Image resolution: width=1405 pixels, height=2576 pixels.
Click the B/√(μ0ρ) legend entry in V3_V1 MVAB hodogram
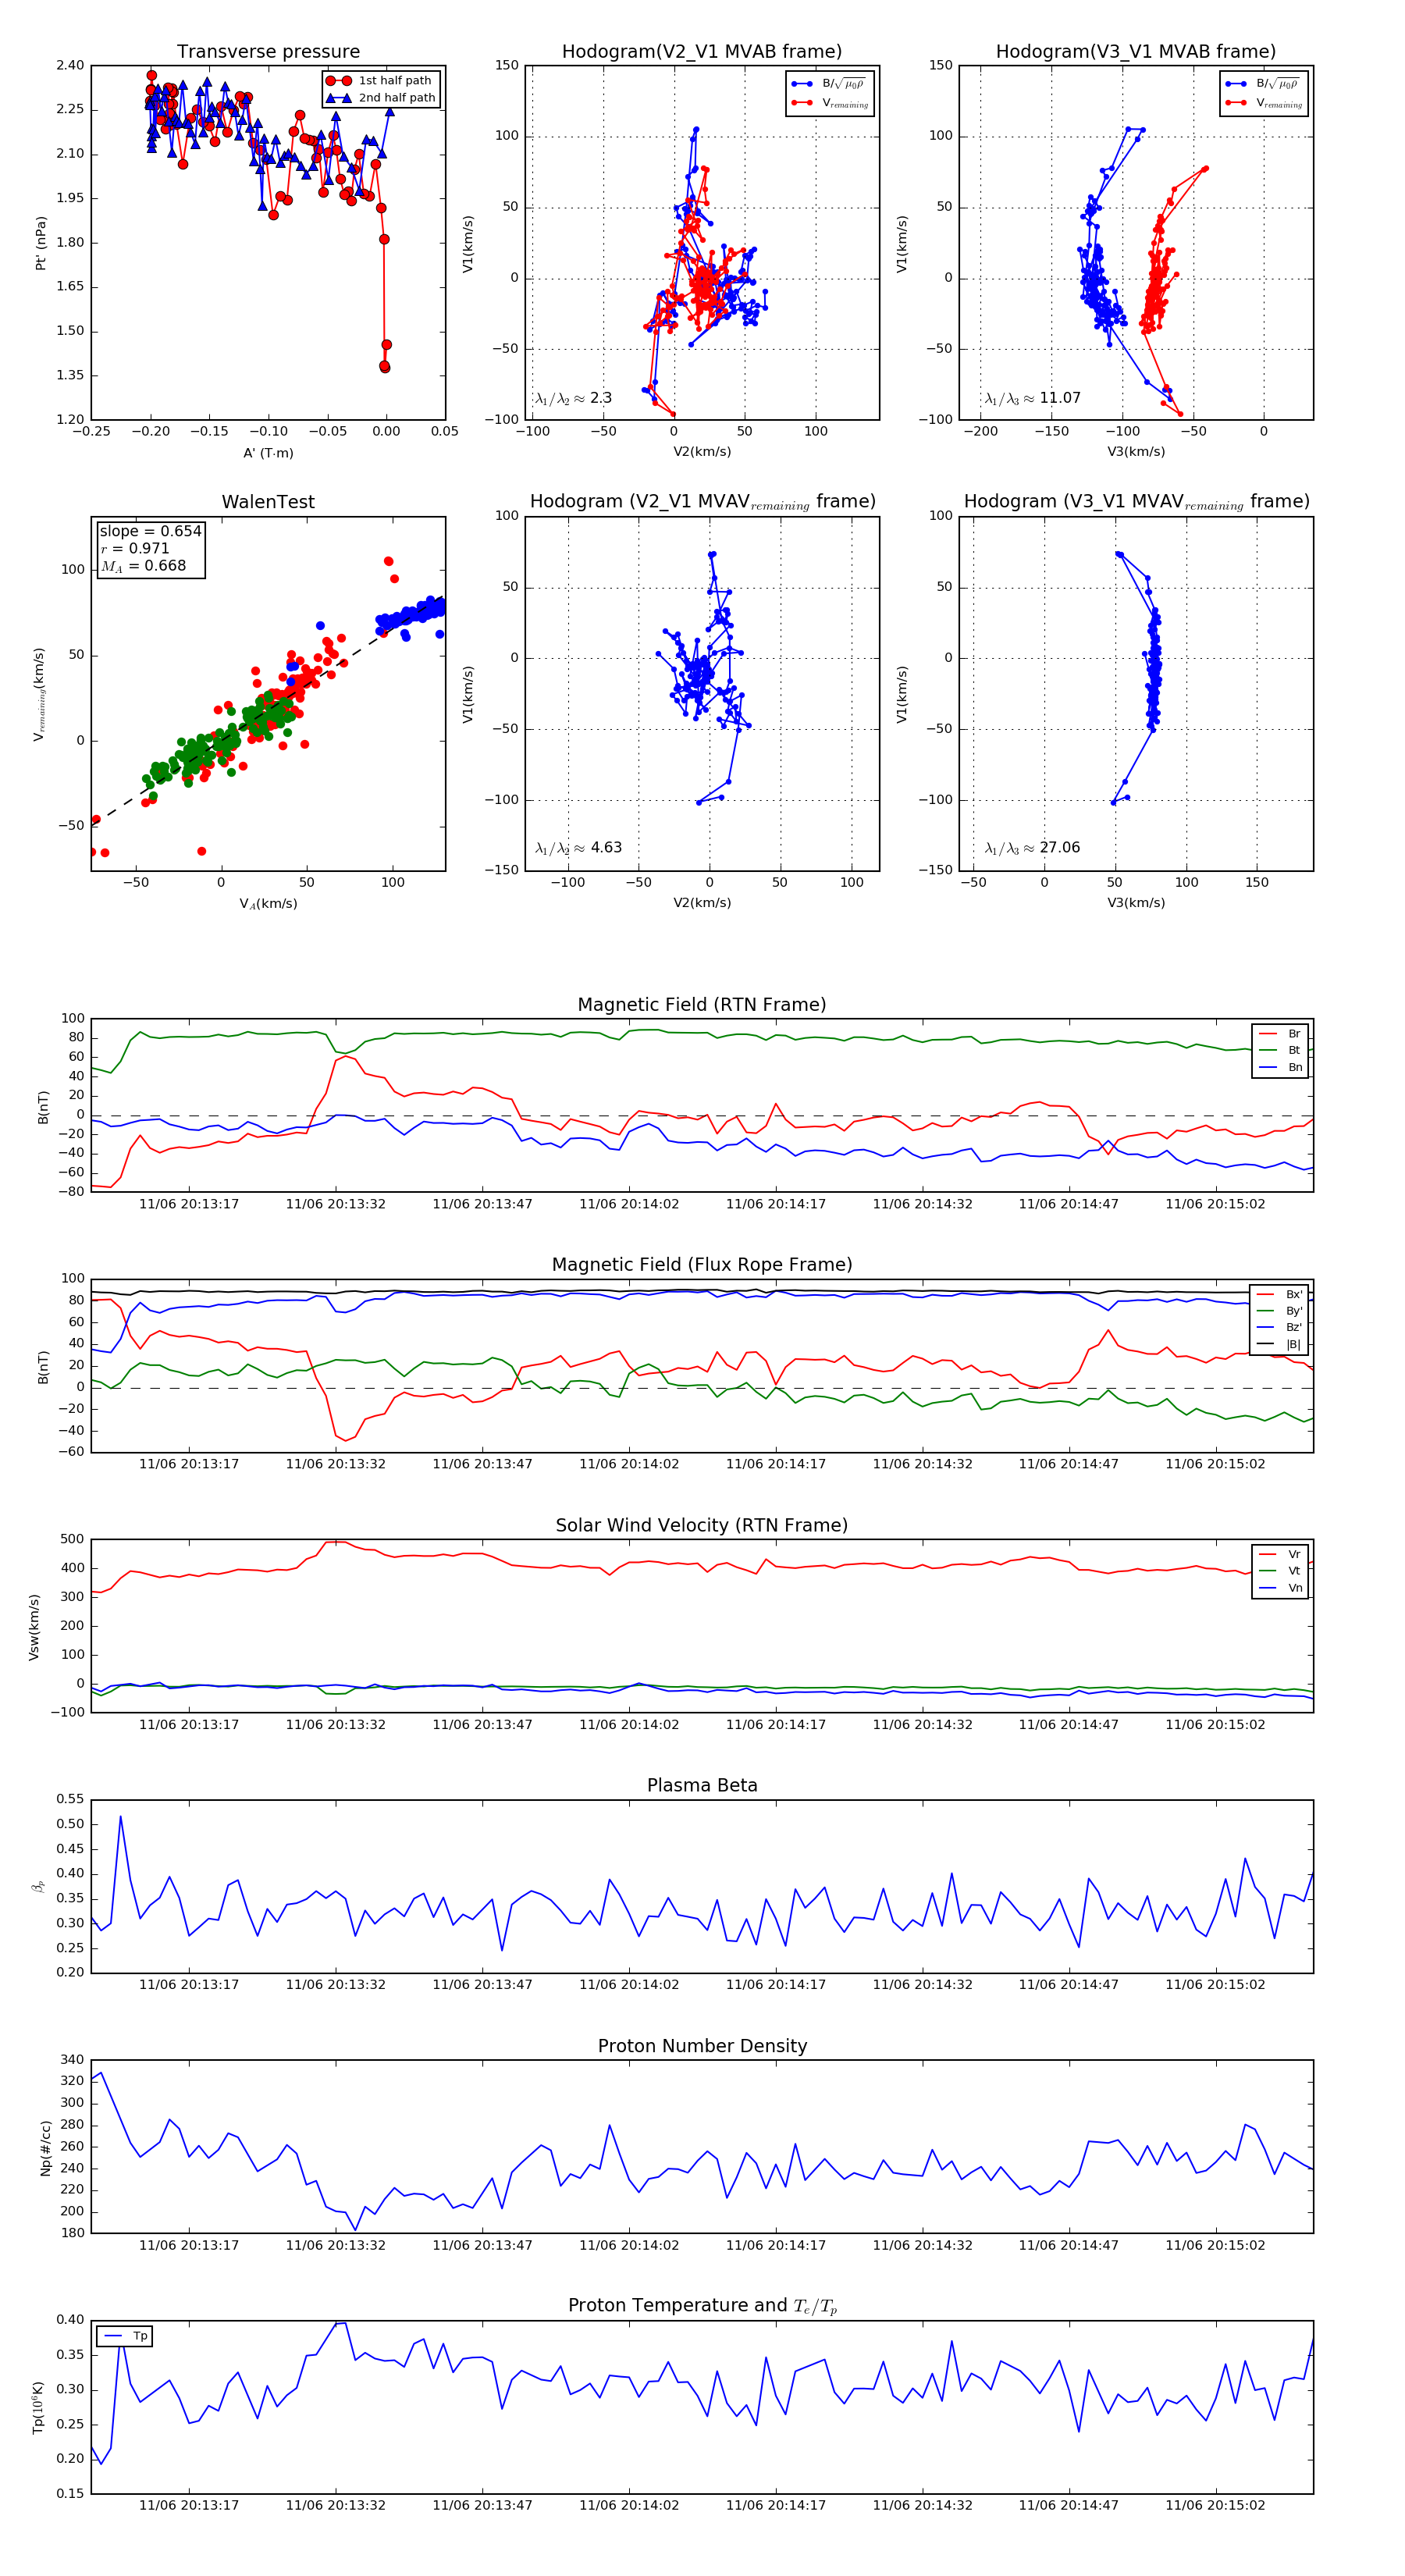click(1263, 84)
